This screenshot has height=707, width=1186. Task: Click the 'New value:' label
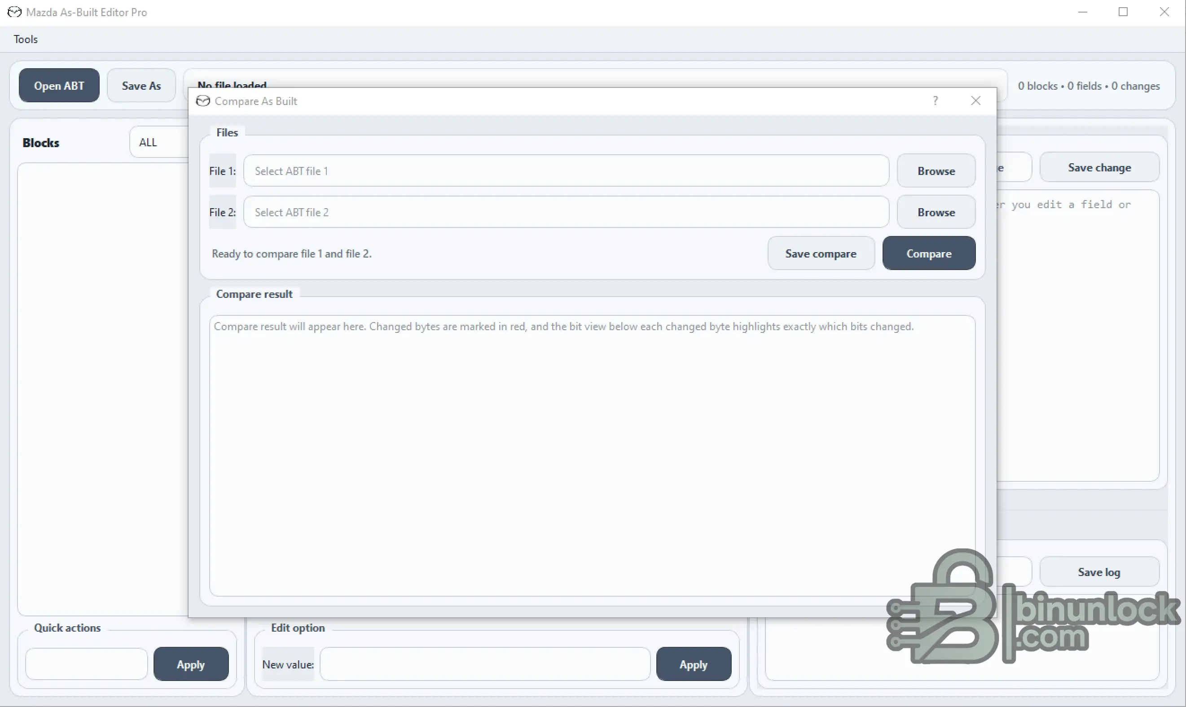[288, 664]
